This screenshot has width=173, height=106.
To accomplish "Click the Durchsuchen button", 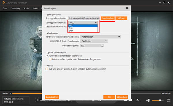I will pyautogui.click(x=108, y=18).
